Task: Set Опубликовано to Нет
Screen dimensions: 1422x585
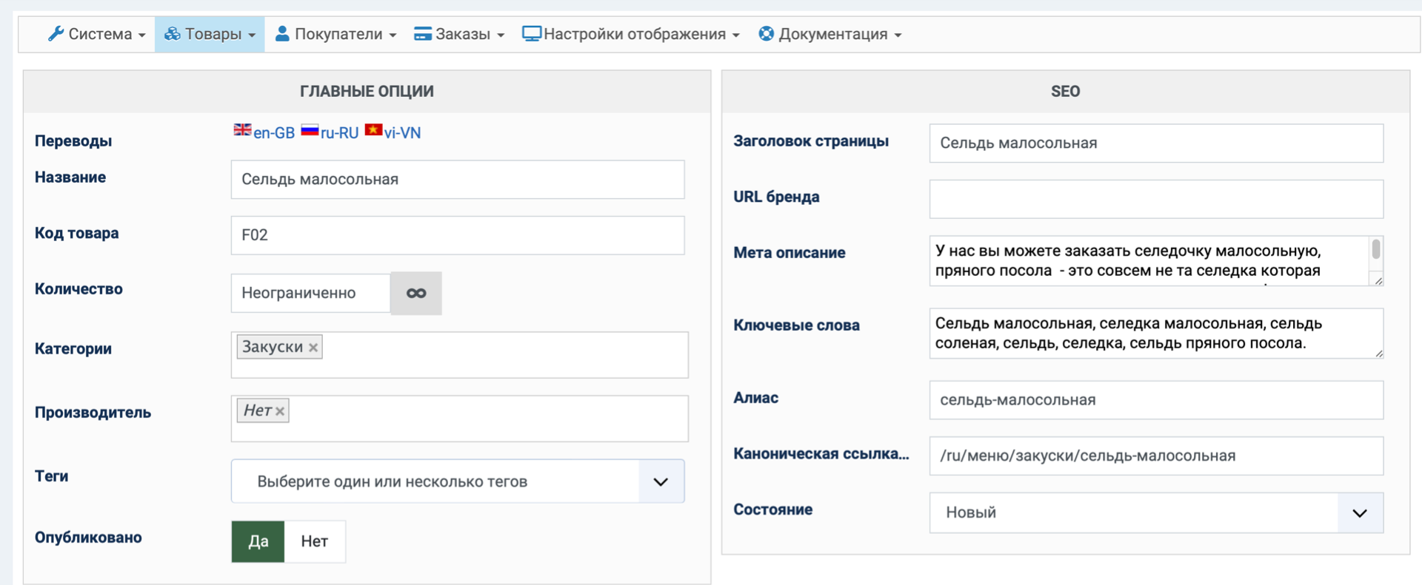Action: click(314, 541)
